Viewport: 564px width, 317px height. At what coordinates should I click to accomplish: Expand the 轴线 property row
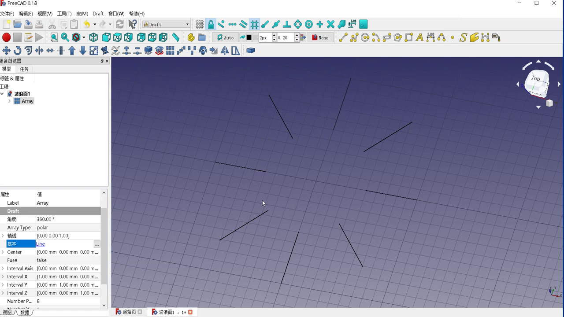tap(3, 236)
